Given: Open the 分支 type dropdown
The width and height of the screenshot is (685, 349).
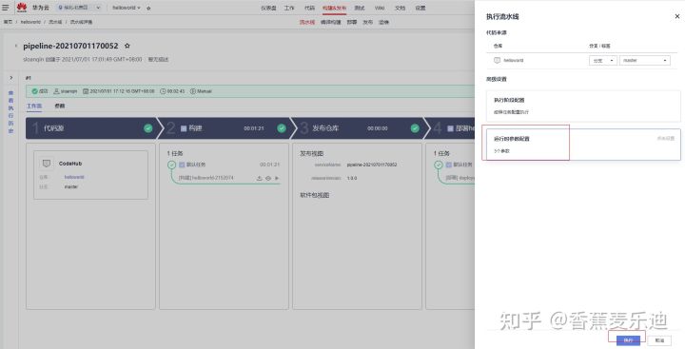Looking at the screenshot, I should [603, 60].
